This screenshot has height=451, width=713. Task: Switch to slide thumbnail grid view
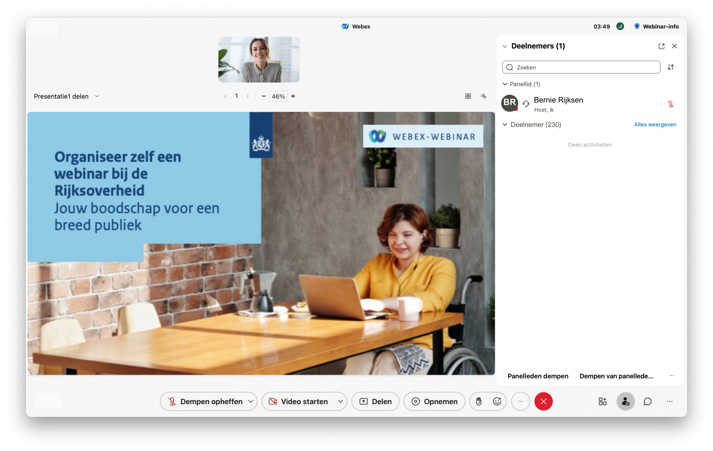click(468, 96)
